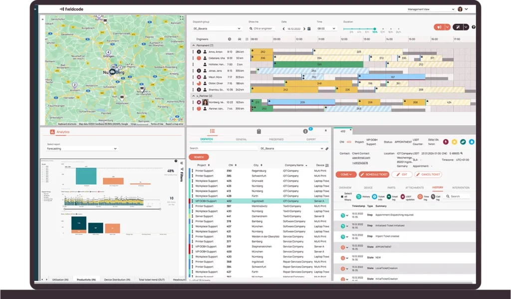Click the info icon with notification badge
The height and width of the screenshot is (299, 511).
305,131
